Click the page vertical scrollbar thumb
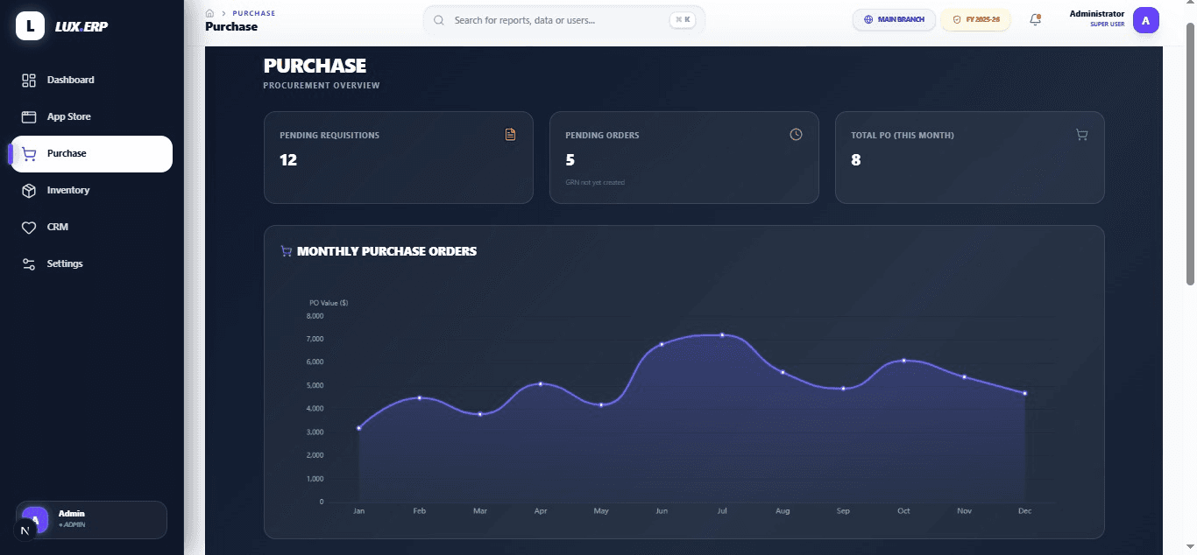 1190,153
